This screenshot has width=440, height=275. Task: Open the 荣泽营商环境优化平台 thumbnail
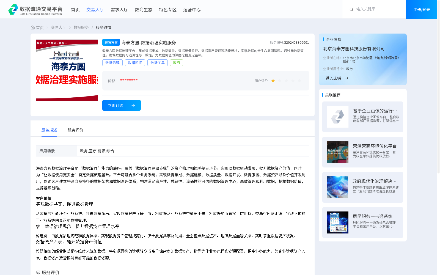(x=337, y=152)
